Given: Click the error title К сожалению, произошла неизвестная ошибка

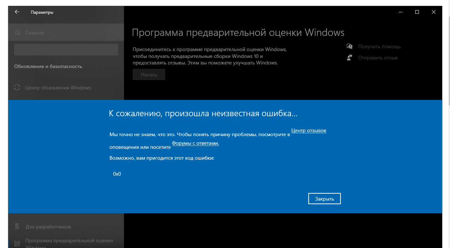Looking at the screenshot, I should (x=203, y=113).
